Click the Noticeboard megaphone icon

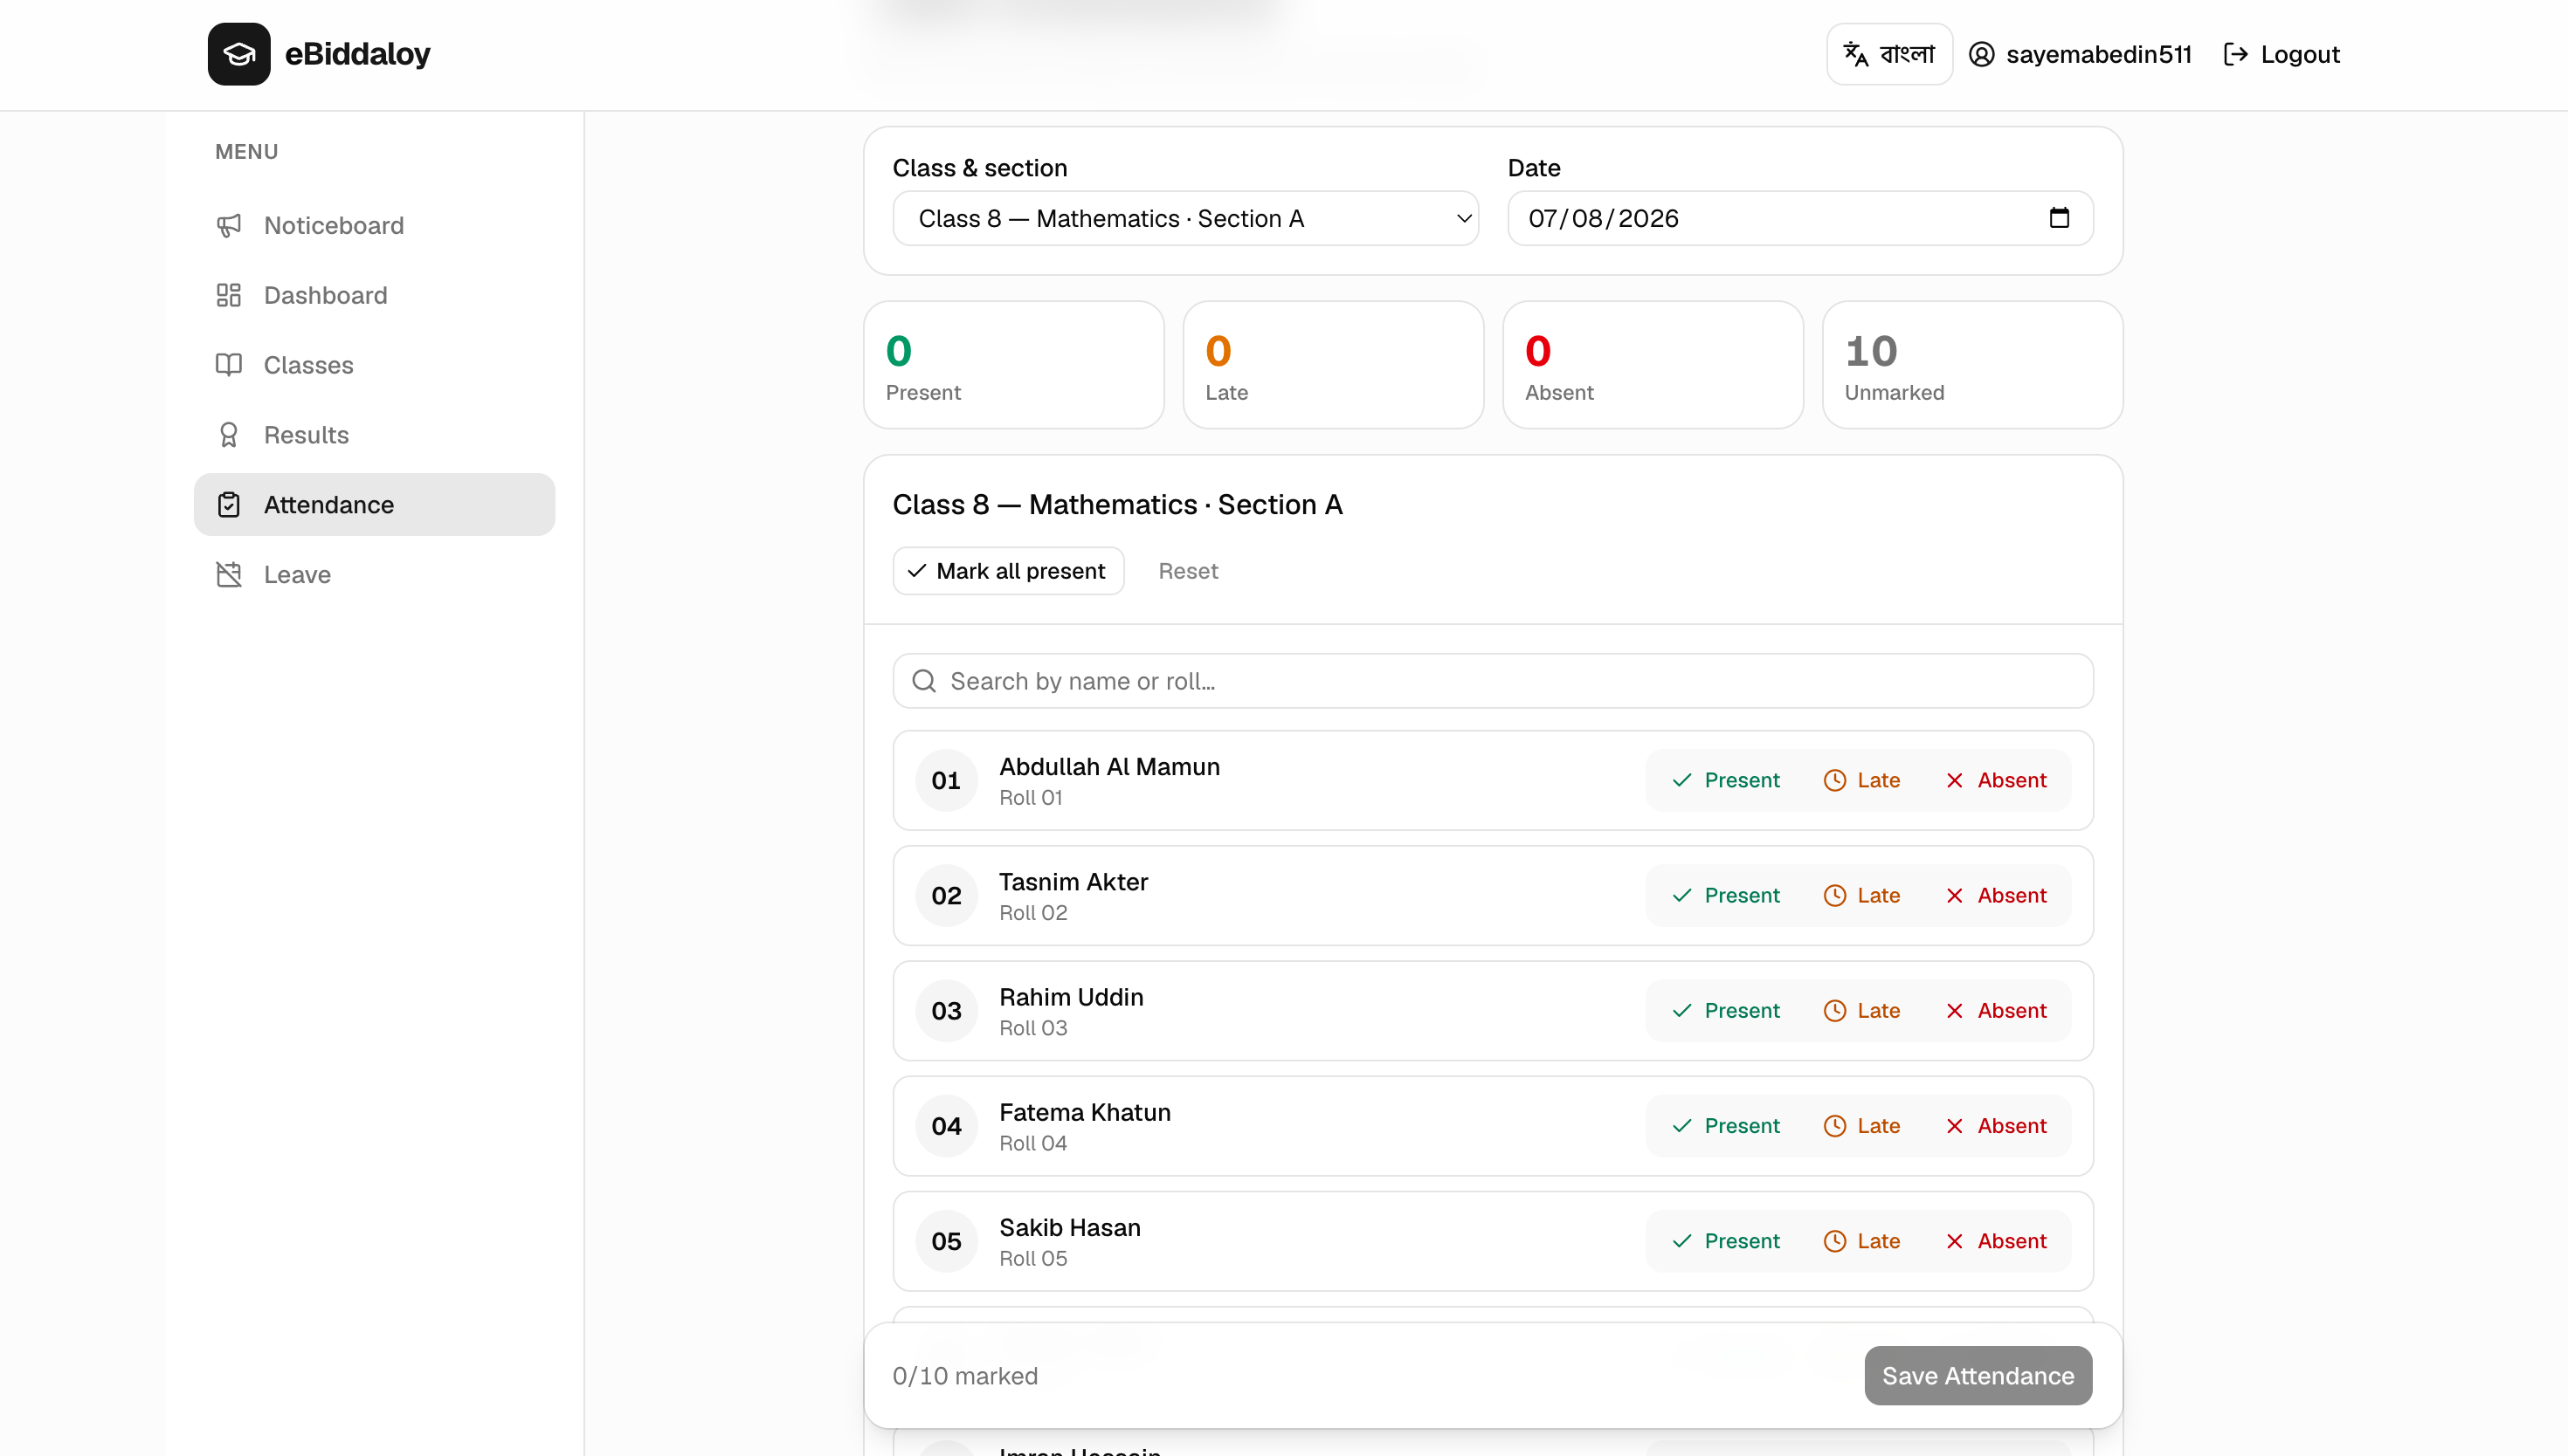[228, 225]
